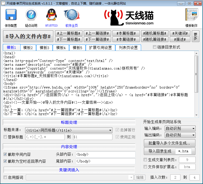Expand the 输入编码 dropdown
Image resolution: width=203 pixels, height=184 pixels.
pyautogui.click(x=180, y=129)
